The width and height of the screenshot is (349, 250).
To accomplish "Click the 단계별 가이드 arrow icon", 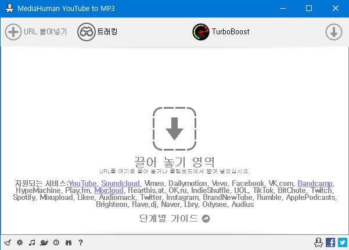I will point(206,219).
